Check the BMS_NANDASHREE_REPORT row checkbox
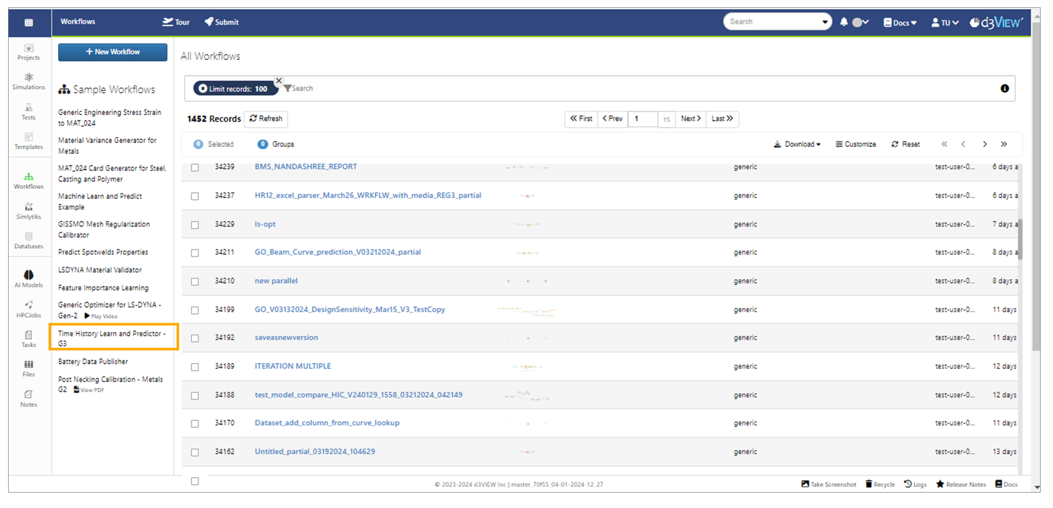 tap(195, 167)
